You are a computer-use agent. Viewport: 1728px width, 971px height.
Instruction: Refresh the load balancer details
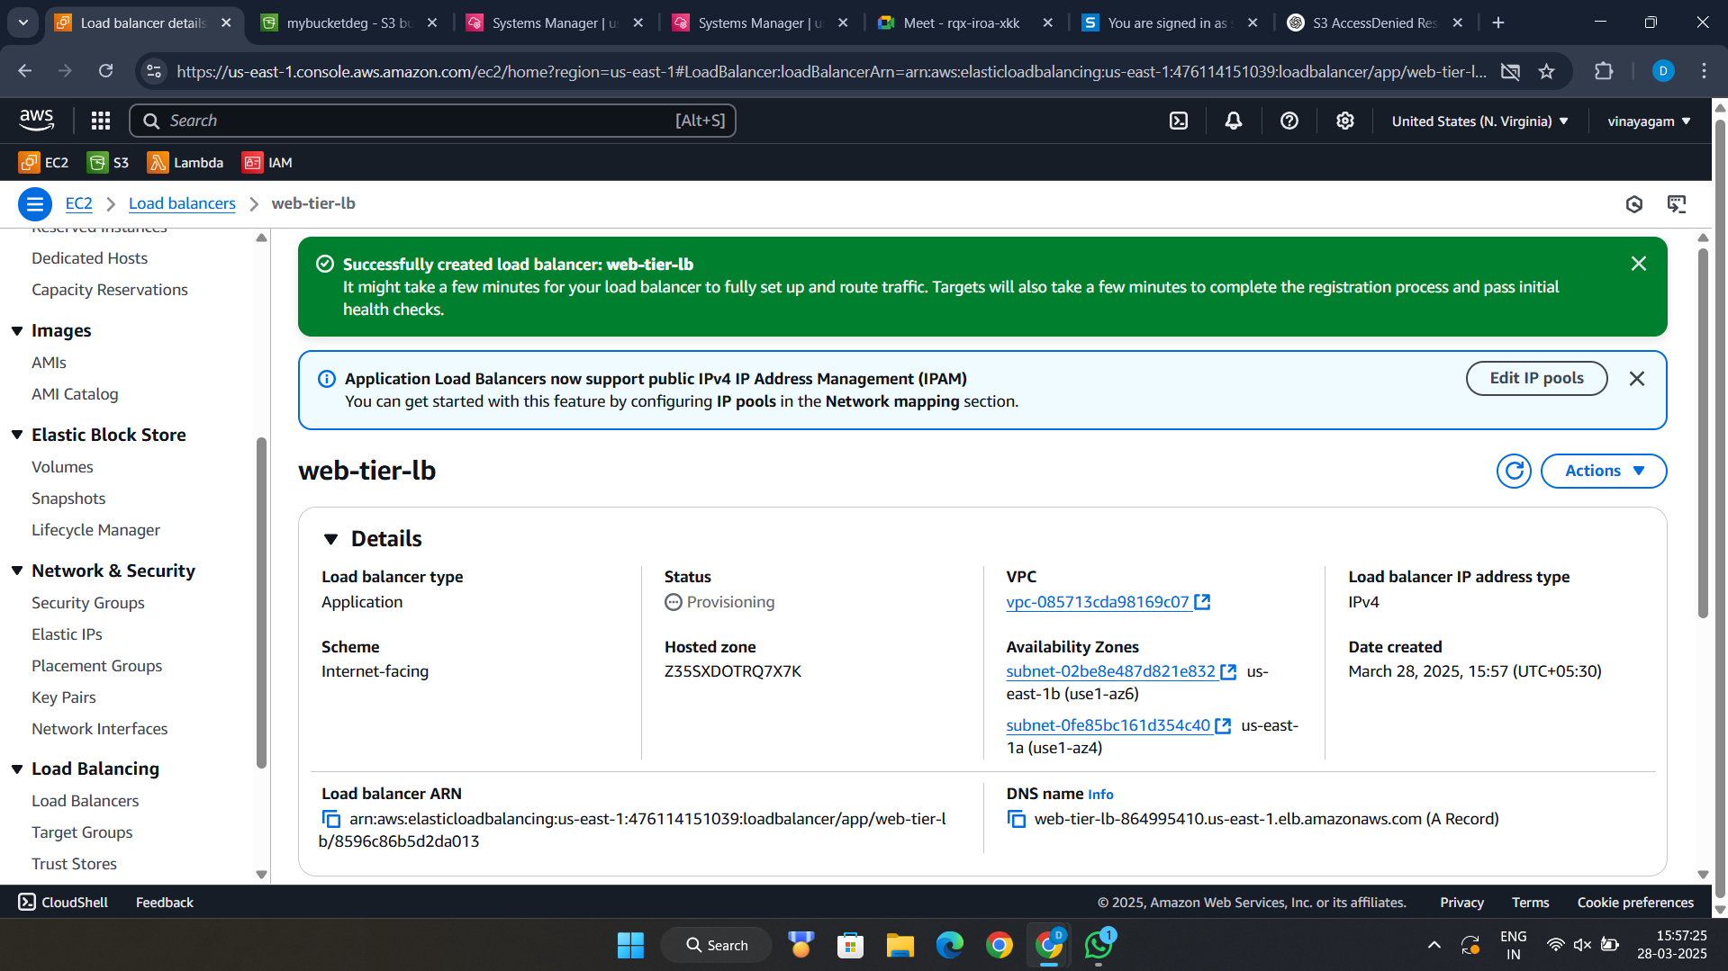1514,471
